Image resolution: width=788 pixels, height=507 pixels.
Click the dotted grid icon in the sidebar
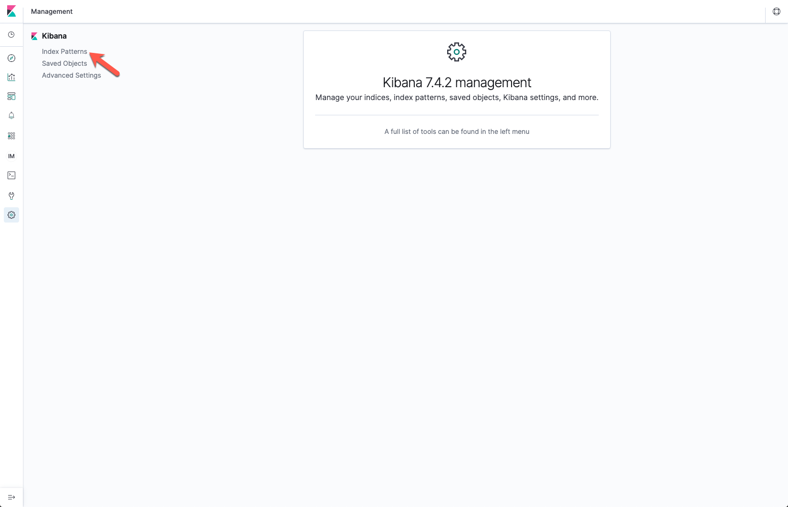point(11,136)
